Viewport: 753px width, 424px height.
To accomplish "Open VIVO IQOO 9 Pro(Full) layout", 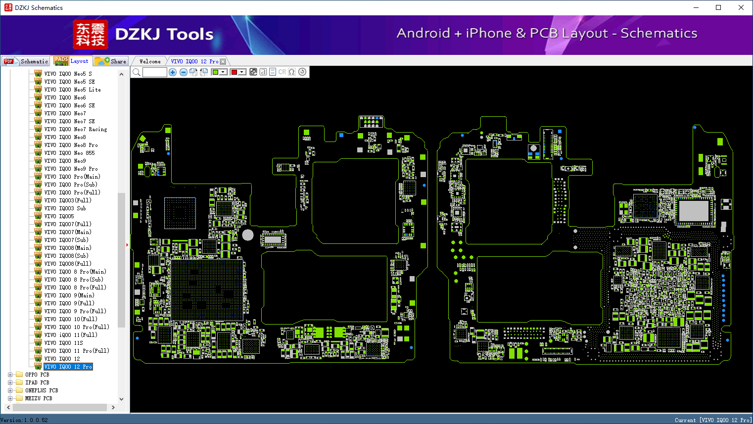I will coord(75,311).
